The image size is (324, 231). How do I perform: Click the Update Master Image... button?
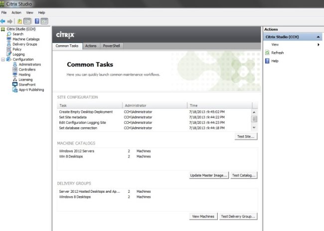click(x=209, y=175)
